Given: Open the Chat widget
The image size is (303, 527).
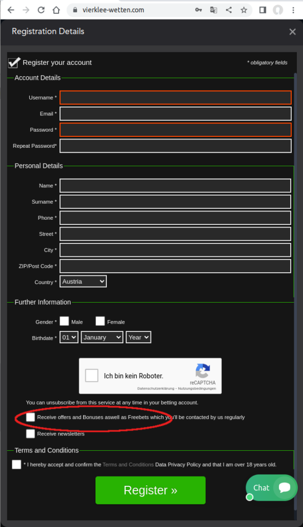Looking at the screenshot, I should click(272, 488).
